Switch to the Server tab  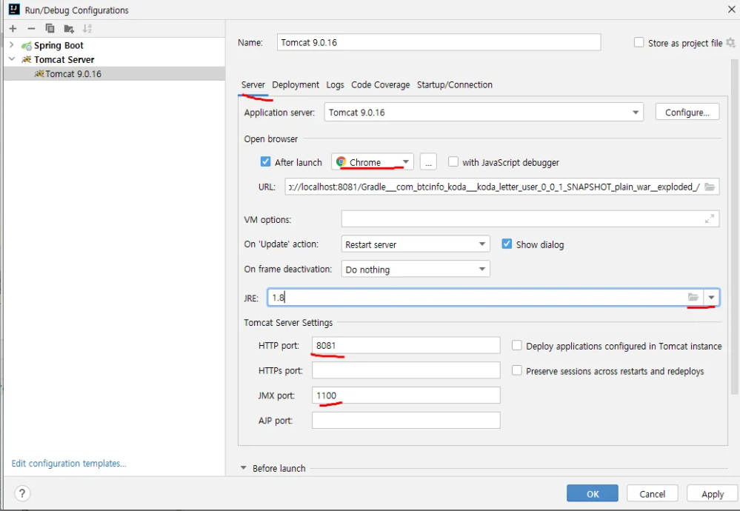[253, 85]
